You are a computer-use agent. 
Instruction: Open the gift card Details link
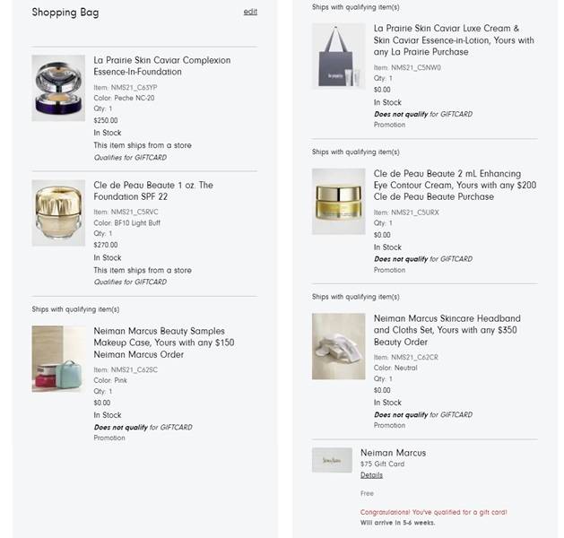tap(371, 475)
